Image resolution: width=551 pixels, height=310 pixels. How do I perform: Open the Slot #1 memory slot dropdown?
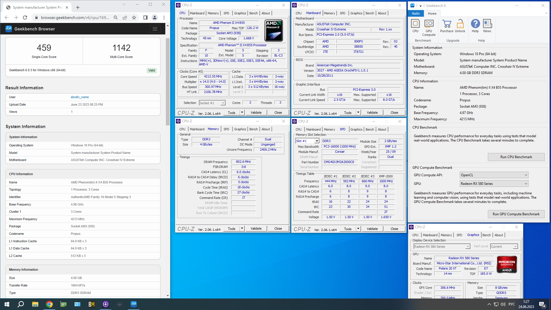[317, 141]
